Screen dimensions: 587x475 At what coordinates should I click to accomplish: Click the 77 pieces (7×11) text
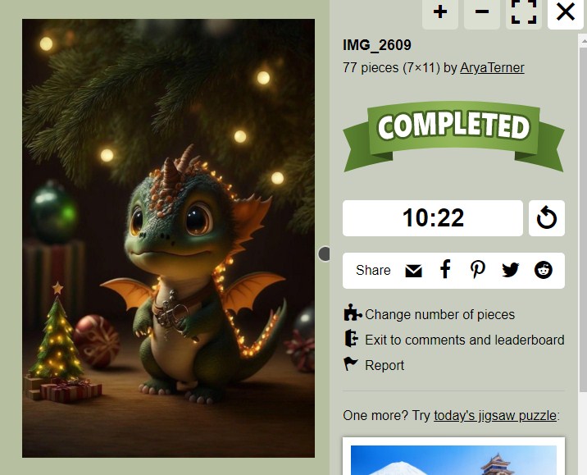(391, 68)
